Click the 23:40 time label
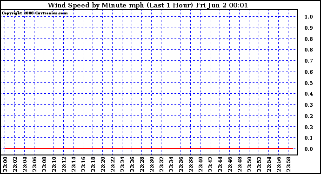This screenshot has height=174, width=321. [201, 164]
